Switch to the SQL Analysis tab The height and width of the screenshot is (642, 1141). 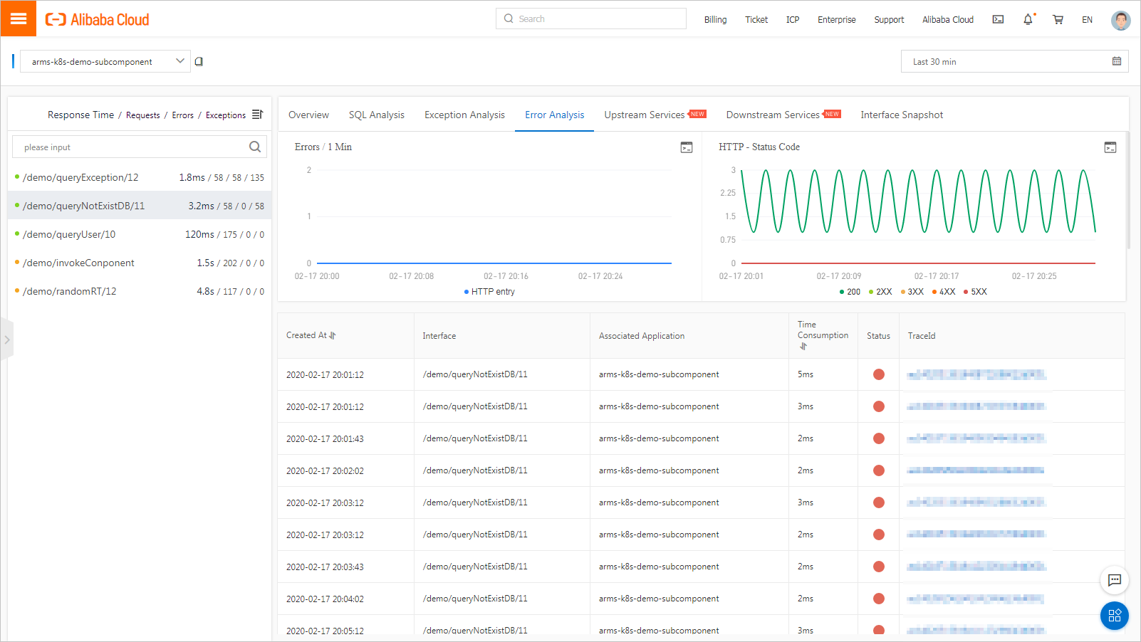(x=376, y=115)
